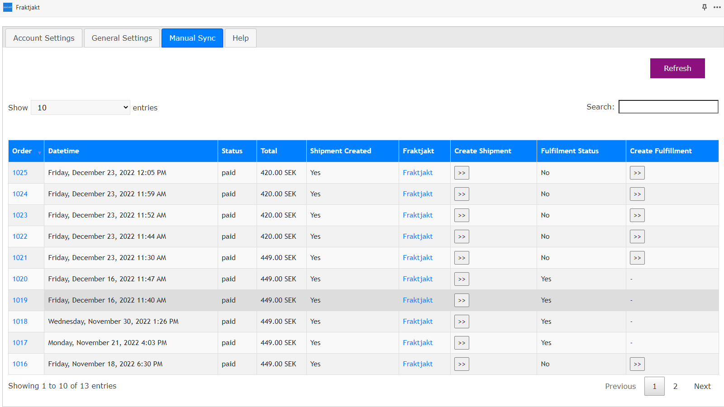This screenshot has width=724, height=407.
Task: Click Next pagination link
Action: tap(702, 386)
